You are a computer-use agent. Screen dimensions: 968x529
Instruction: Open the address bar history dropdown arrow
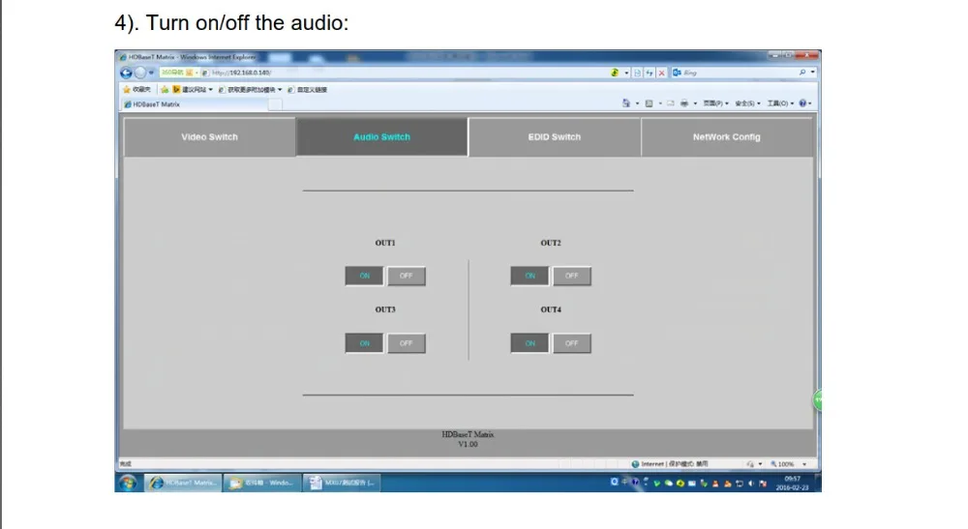626,73
